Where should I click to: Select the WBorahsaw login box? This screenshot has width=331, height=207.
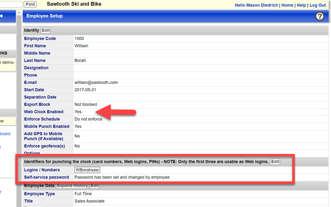[87, 170]
